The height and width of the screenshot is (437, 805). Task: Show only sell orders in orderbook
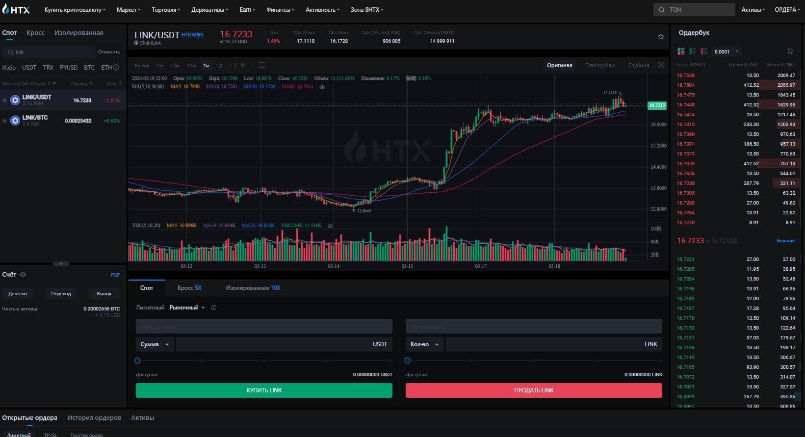coord(704,51)
